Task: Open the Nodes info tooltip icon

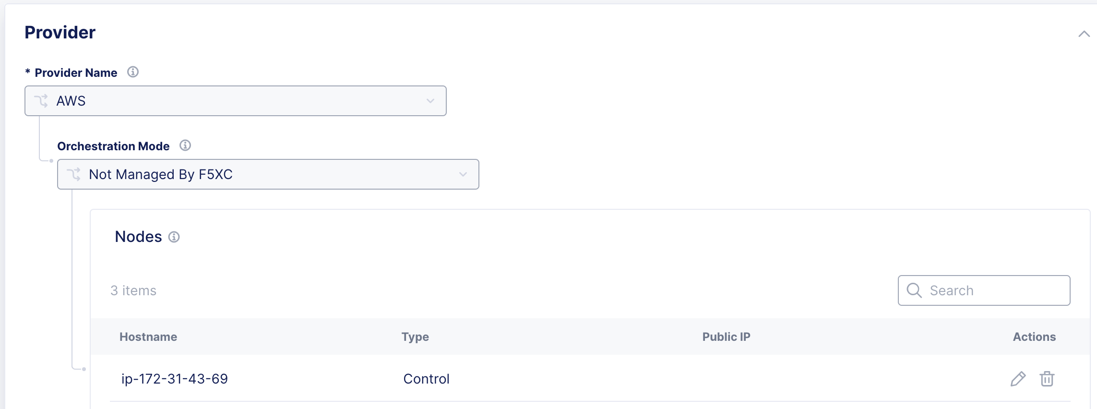Action: click(x=174, y=237)
